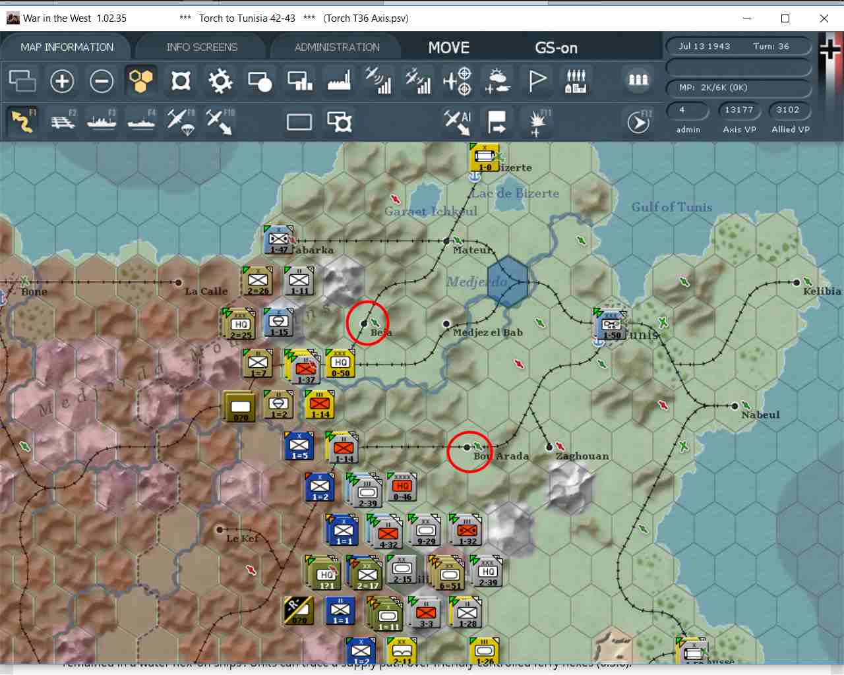Viewport: 844px width, 675px height.
Task: Toggle the yellow hex grid display
Action: tap(141, 81)
